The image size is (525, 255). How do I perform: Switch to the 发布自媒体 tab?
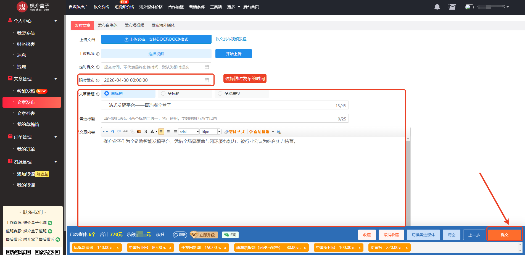click(x=108, y=25)
